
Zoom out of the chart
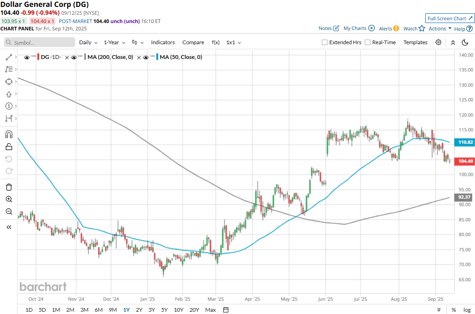pos(9,211)
